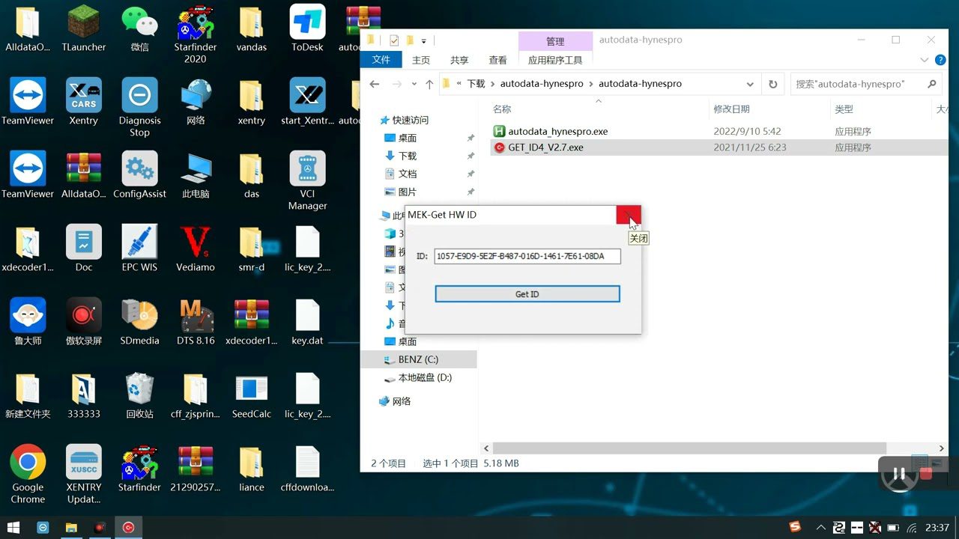Open the 回收站 recycle bin
This screenshot has height=539, width=959.
click(139, 395)
